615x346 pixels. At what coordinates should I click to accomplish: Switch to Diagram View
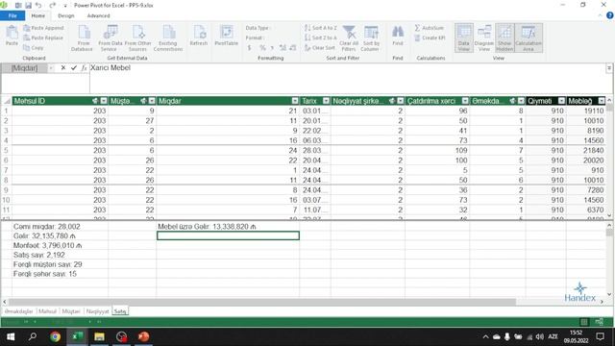(484, 38)
